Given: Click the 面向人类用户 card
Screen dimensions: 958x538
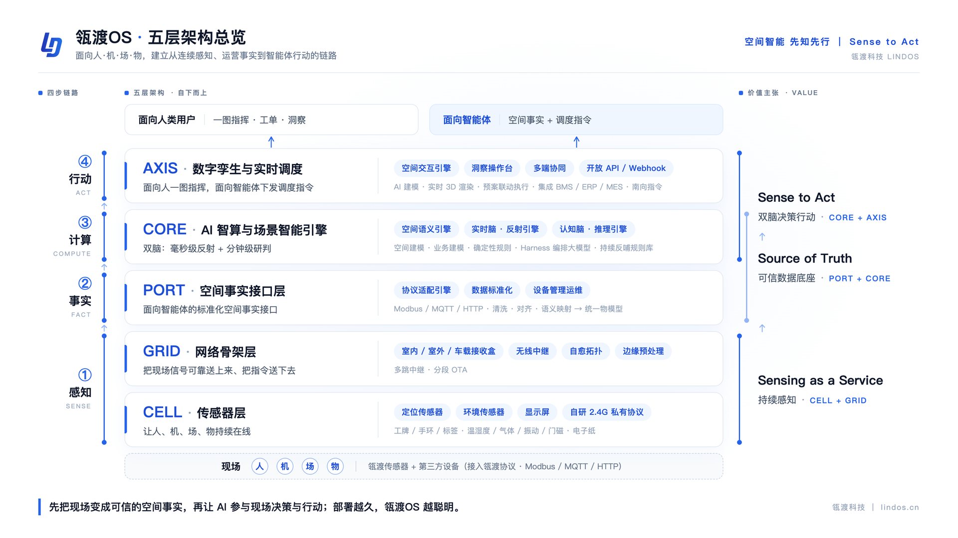Looking at the screenshot, I should (x=271, y=120).
